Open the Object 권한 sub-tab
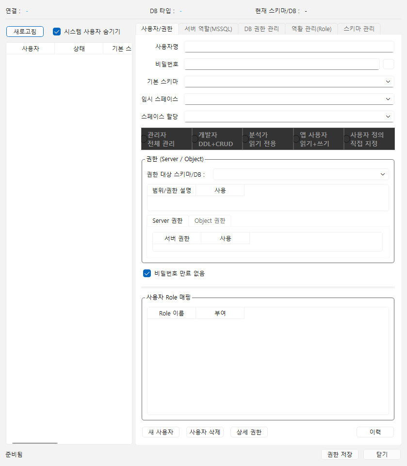Viewport: 407px width, 466px height. click(210, 220)
